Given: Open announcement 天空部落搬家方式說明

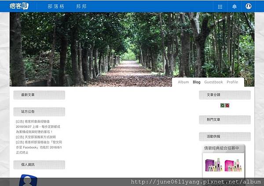Looking at the screenshot, I should tap(36, 137).
